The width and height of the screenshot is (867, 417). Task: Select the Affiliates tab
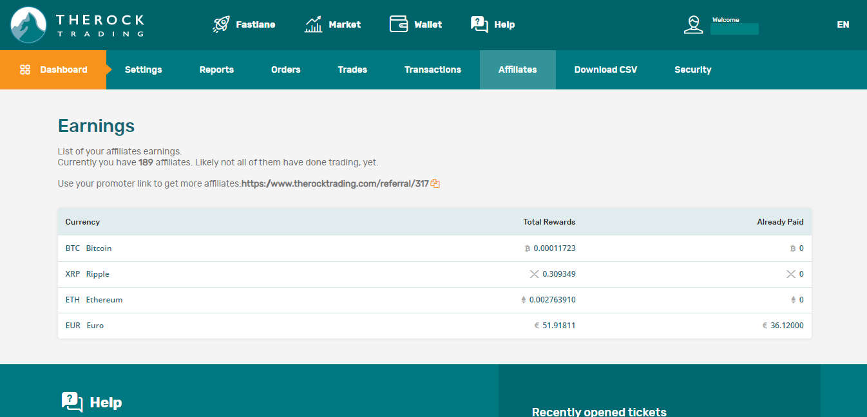click(x=517, y=69)
